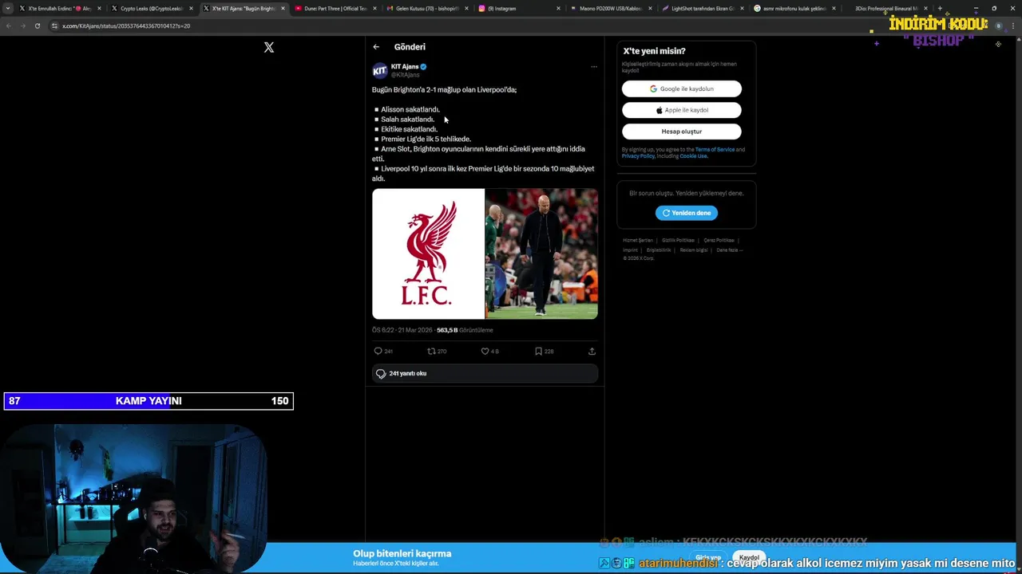
Task: Like the post with the heart icon
Action: pyautogui.click(x=485, y=351)
